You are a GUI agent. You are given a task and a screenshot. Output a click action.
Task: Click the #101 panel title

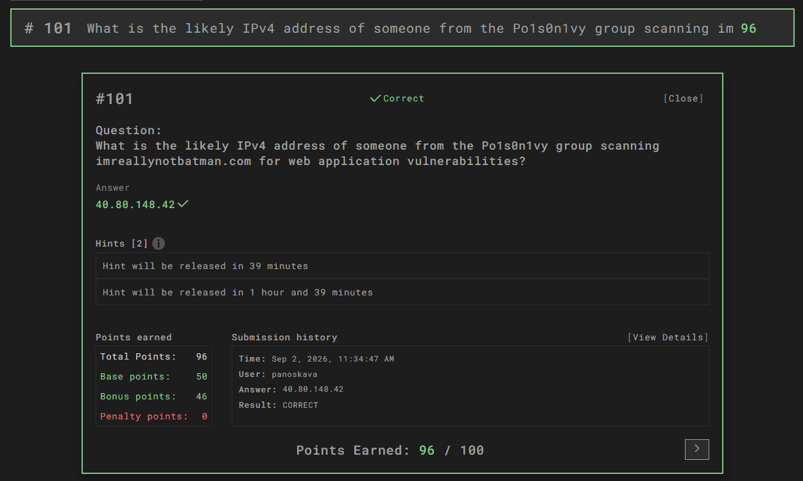tap(114, 98)
